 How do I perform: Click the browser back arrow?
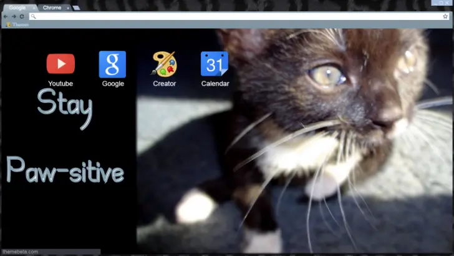(x=6, y=16)
